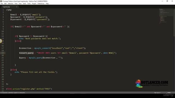Open the View menu

[x=20, y=4]
